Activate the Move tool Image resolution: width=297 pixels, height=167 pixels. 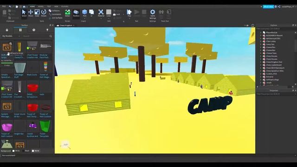[31, 13]
